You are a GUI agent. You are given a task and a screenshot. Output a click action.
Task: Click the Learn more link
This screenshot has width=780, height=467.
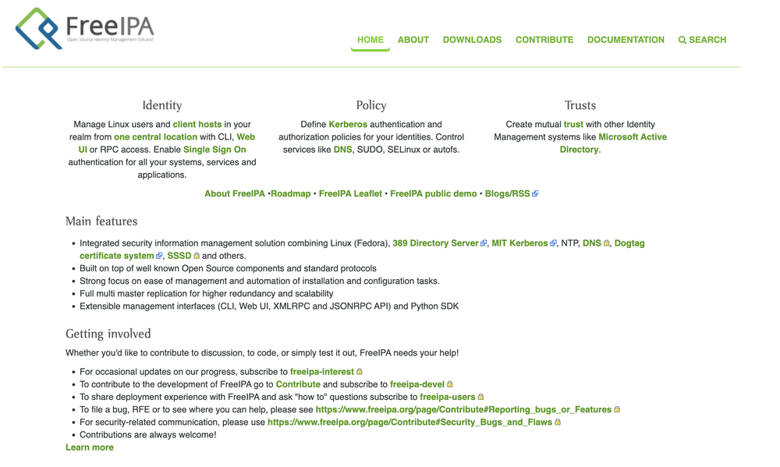click(90, 448)
